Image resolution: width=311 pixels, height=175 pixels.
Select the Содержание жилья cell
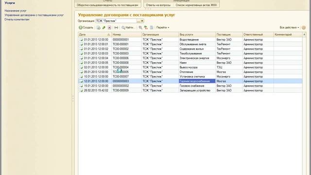pos(197,49)
